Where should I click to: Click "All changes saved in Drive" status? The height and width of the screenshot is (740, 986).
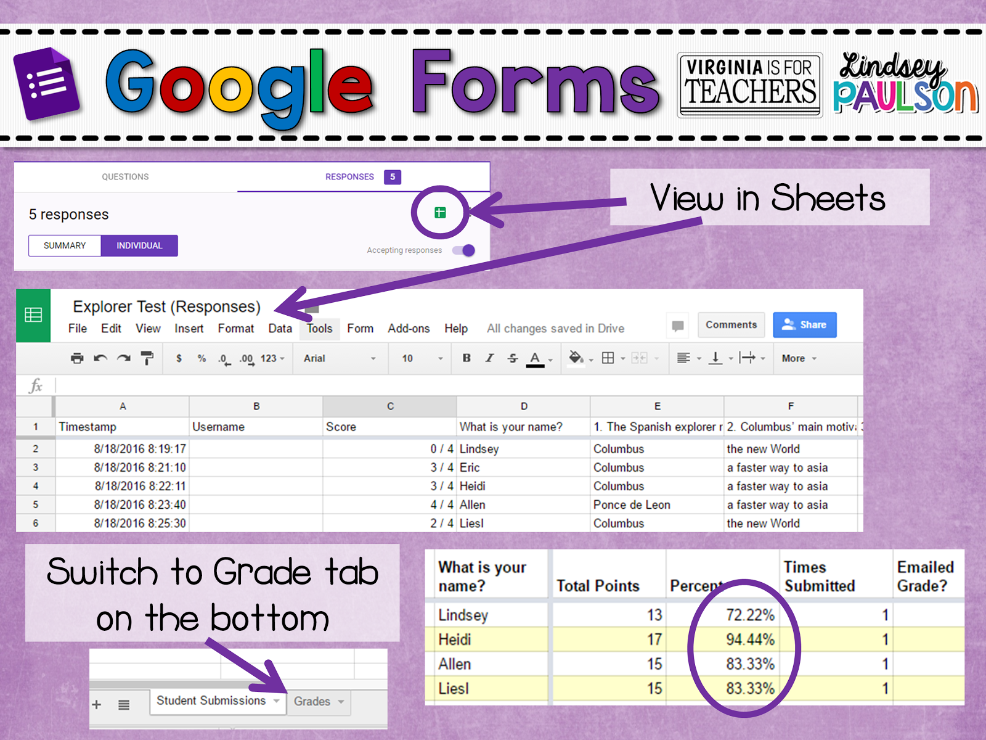[x=555, y=329]
